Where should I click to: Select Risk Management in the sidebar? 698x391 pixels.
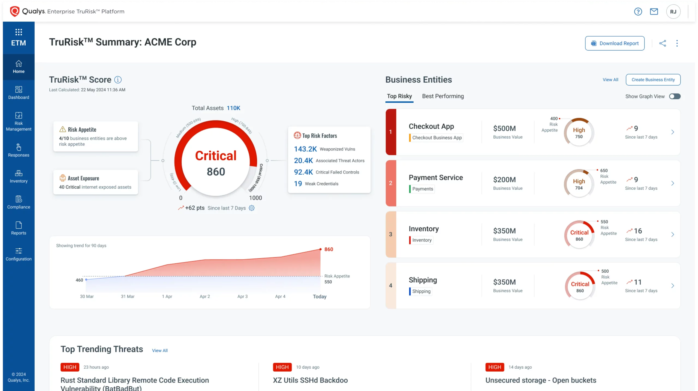(18, 121)
